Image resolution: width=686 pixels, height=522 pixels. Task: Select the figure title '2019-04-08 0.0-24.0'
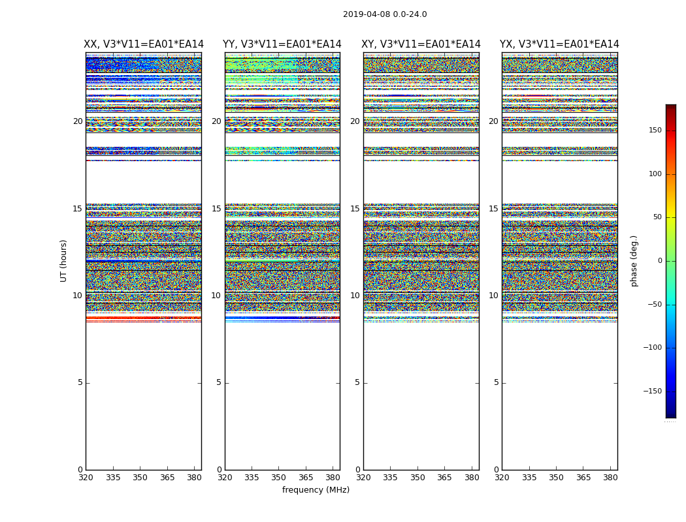[385, 14]
